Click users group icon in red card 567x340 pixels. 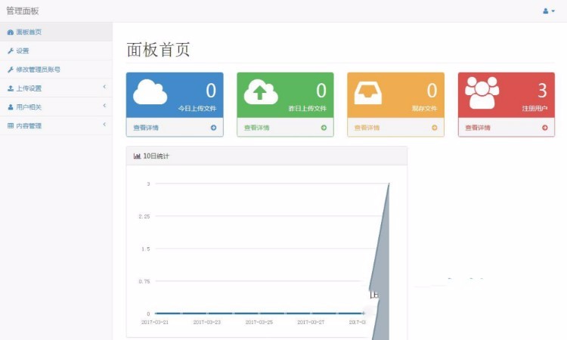(x=482, y=93)
